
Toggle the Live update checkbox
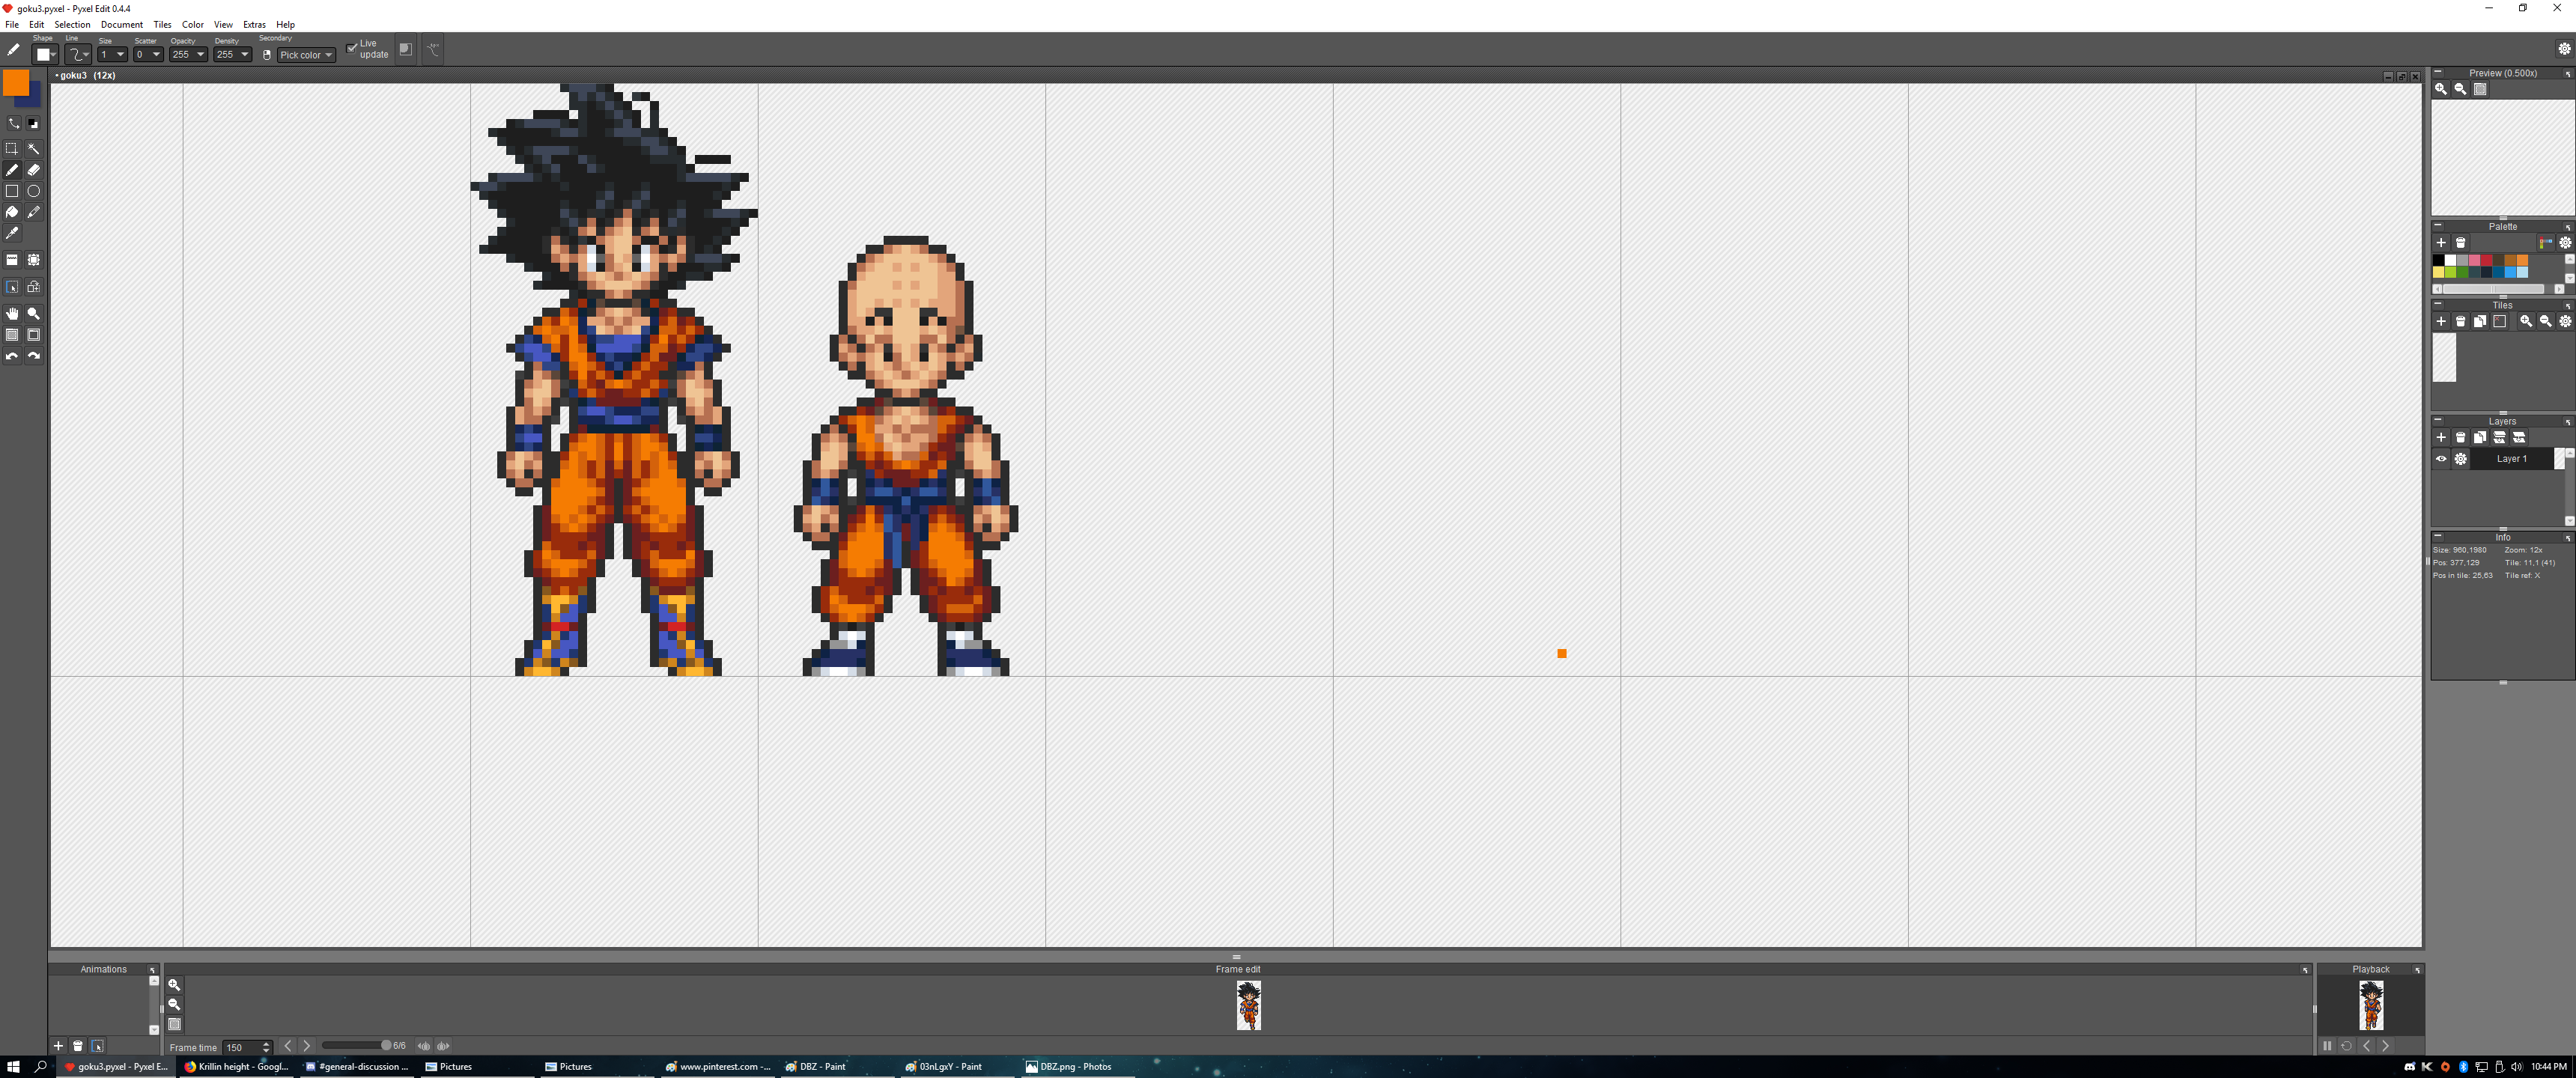coord(352,48)
